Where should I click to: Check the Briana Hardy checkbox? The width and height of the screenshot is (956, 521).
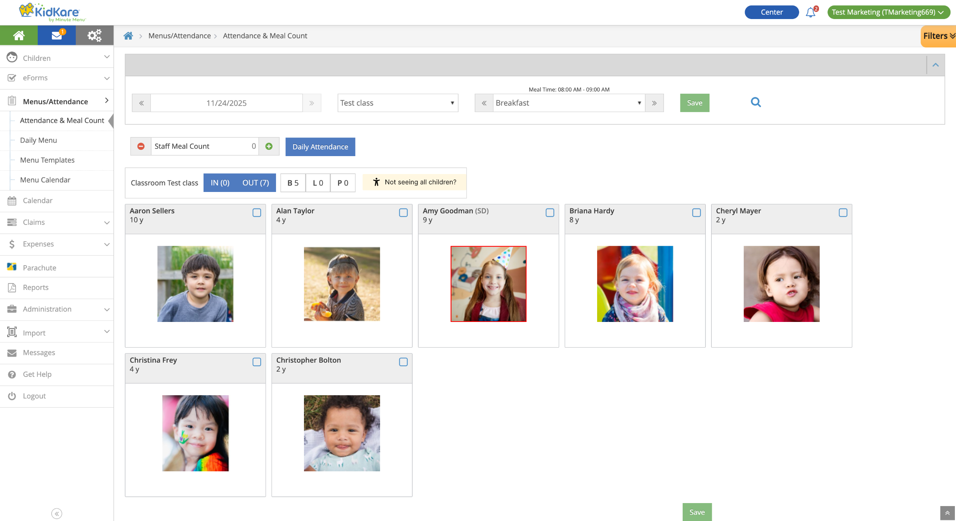point(696,213)
